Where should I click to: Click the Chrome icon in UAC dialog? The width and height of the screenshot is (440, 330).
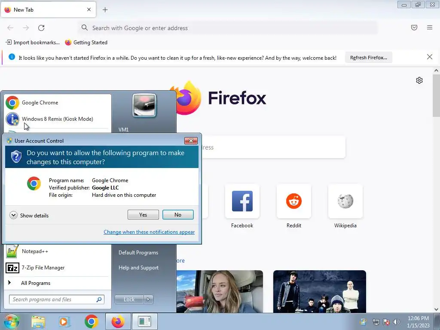tap(34, 183)
